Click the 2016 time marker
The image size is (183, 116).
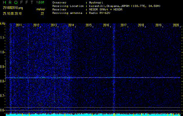106,25
